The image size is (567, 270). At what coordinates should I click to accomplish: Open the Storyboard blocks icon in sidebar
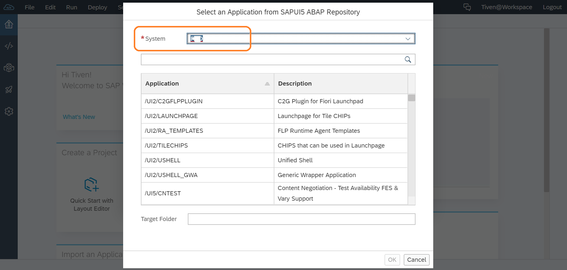[x=9, y=68]
